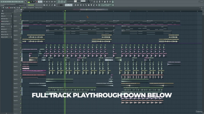Image resolution: width=204 pixels, height=114 pixels.
Task: Click the green song position slider
Action: point(35,5)
